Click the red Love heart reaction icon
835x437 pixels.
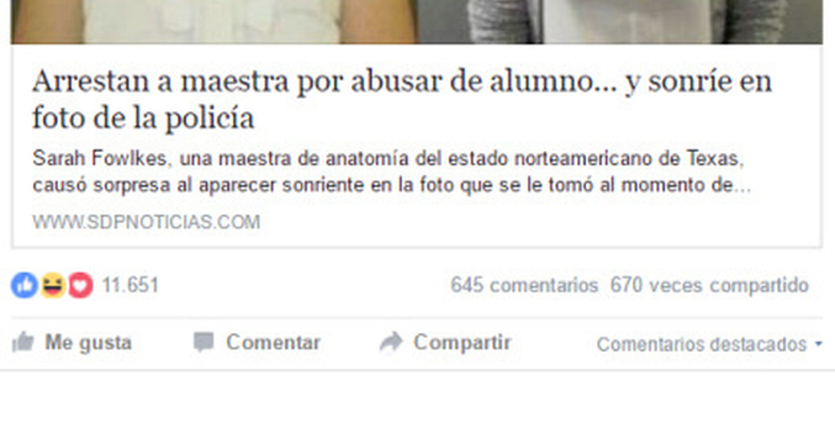pos(80,285)
